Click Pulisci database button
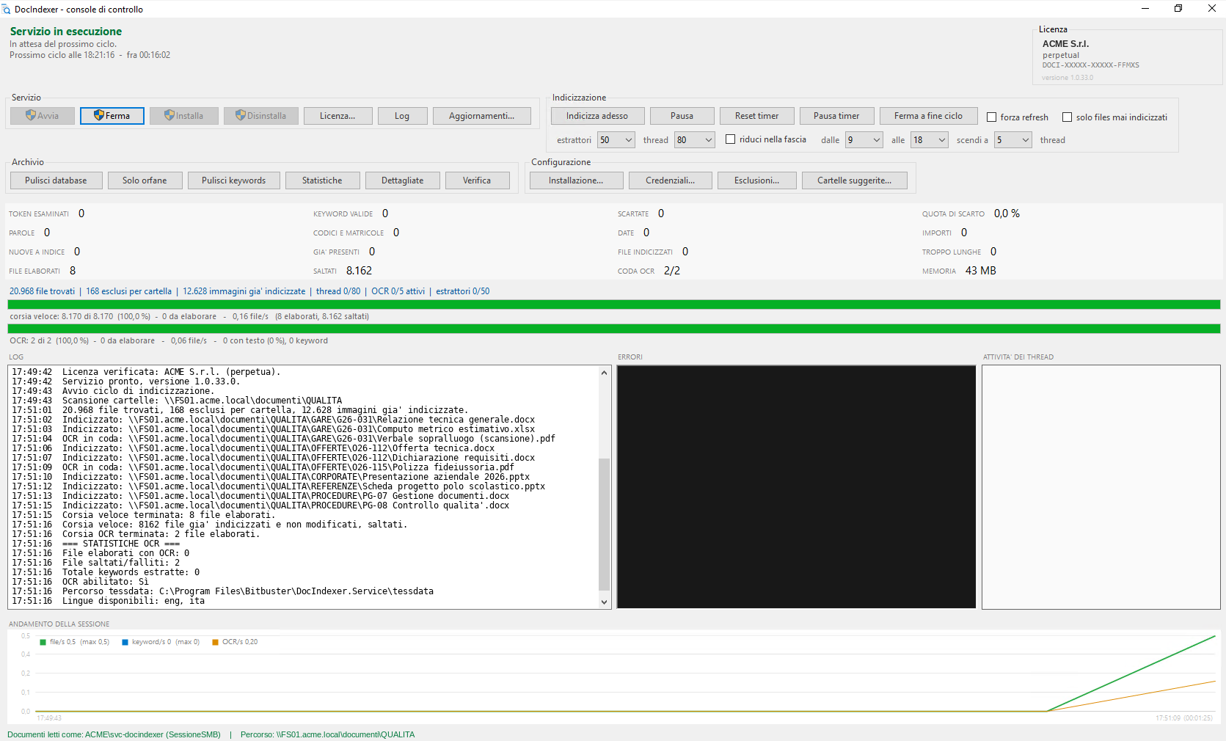 click(56, 180)
